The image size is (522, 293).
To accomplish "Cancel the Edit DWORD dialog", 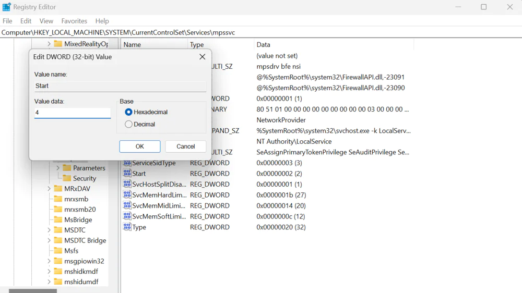I will (x=185, y=146).
